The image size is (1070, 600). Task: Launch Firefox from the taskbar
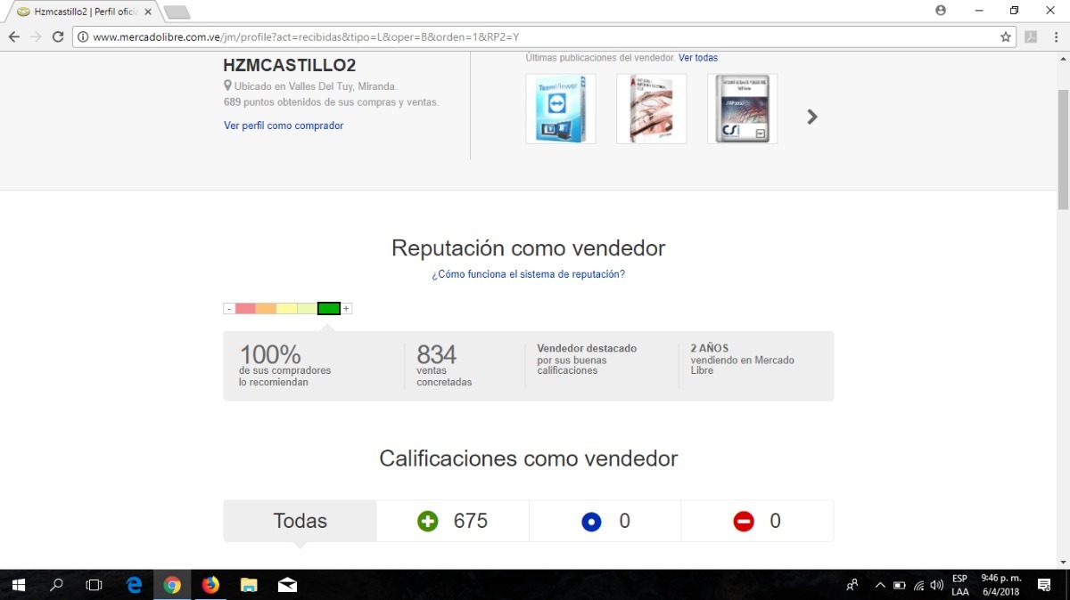[x=210, y=585]
